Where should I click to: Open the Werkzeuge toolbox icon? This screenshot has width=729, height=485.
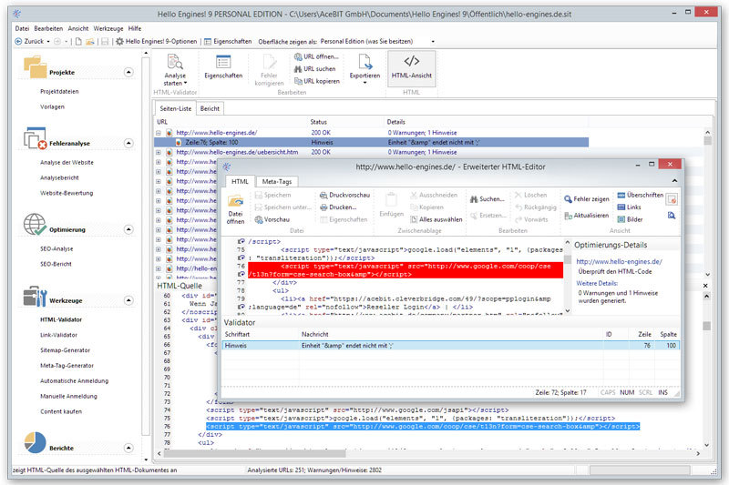pos(35,296)
